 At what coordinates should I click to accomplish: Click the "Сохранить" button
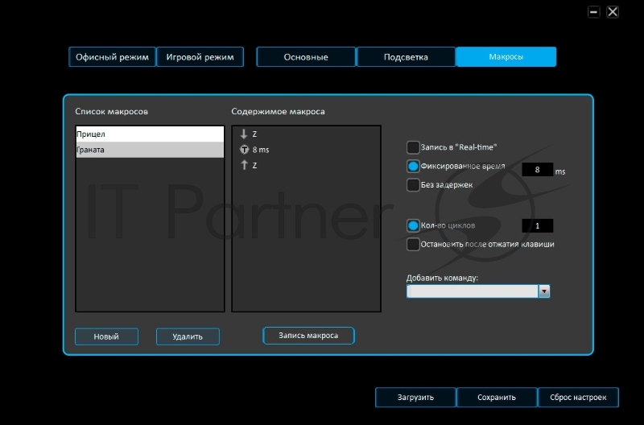coord(497,398)
